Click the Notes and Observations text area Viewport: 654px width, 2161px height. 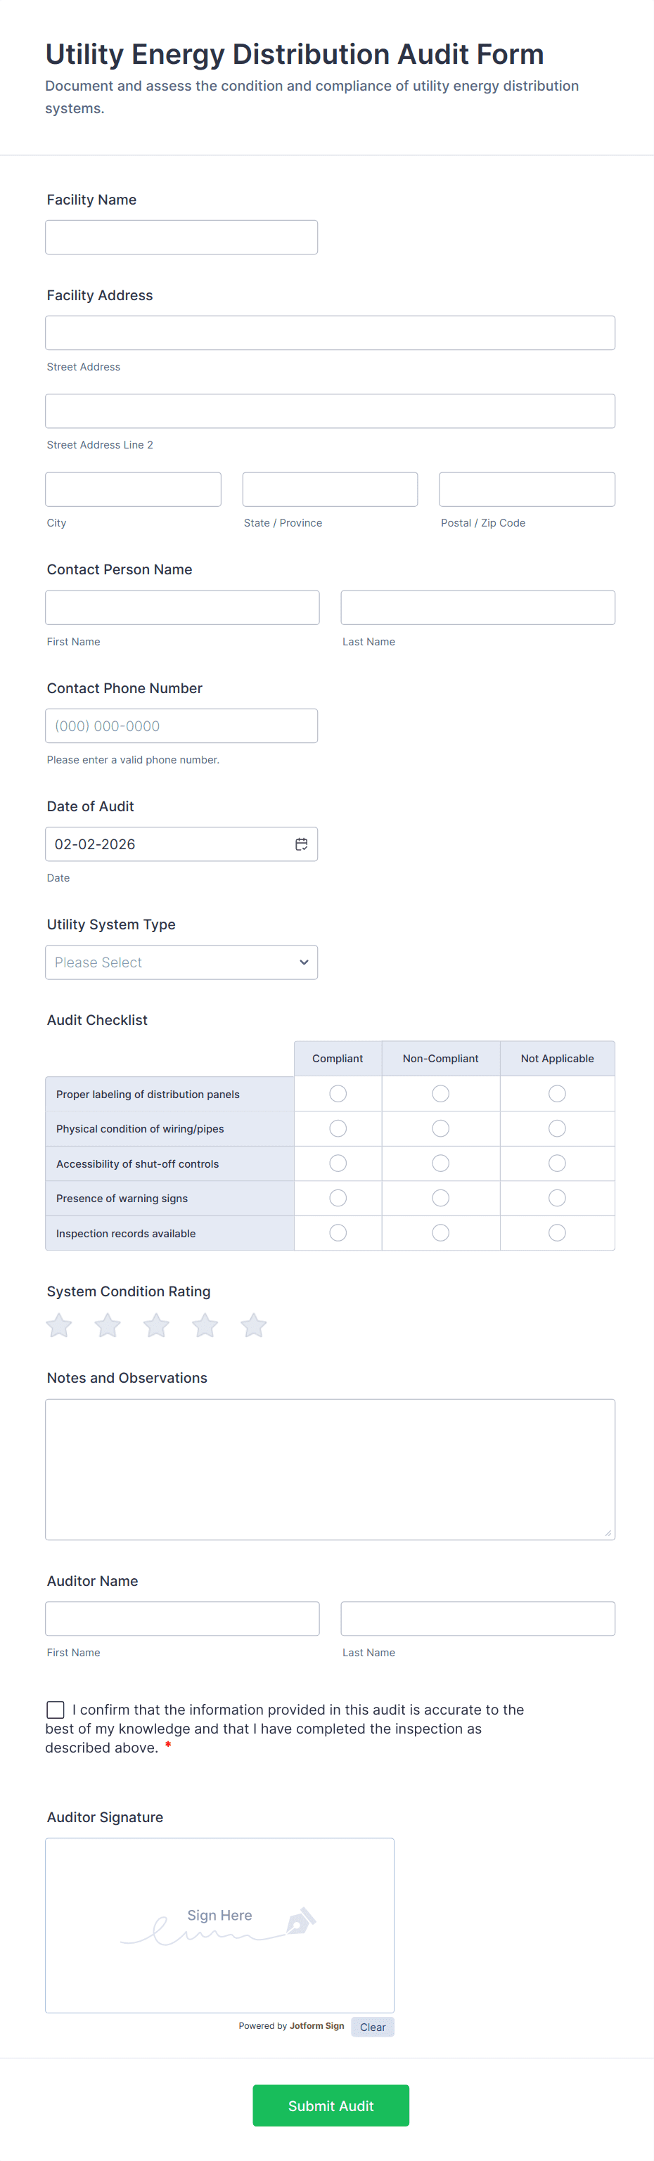click(x=330, y=1469)
